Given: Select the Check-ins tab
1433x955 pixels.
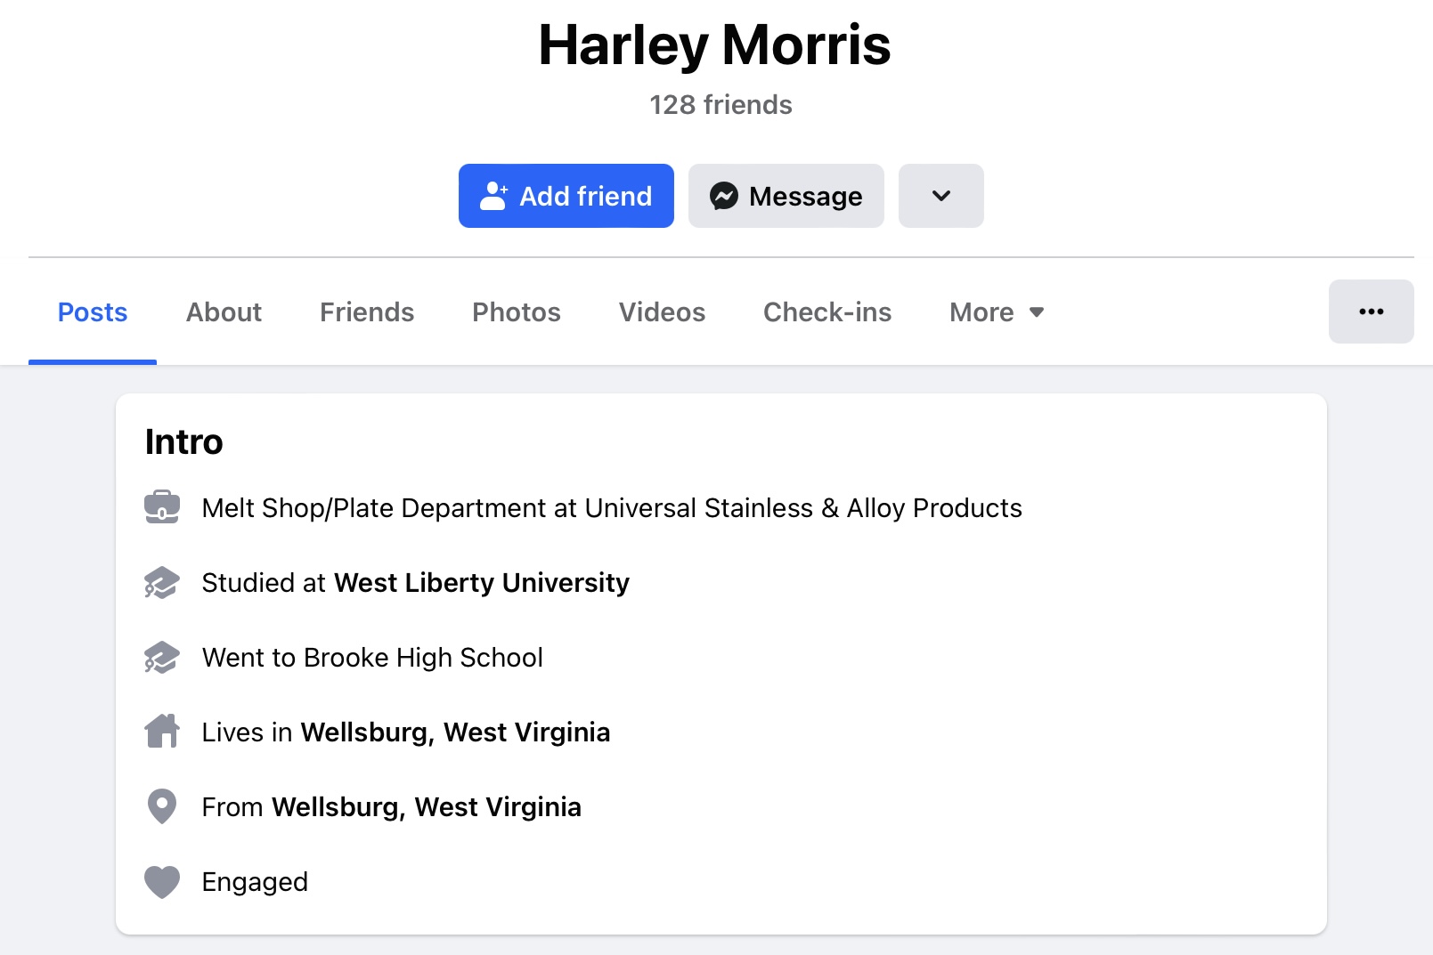Looking at the screenshot, I should pyautogui.click(x=827, y=312).
